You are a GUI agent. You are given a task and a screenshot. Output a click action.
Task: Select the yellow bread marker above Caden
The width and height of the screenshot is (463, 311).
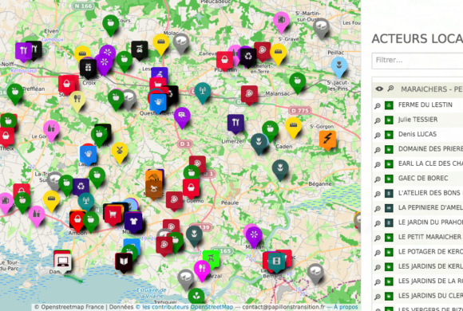click(293, 127)
